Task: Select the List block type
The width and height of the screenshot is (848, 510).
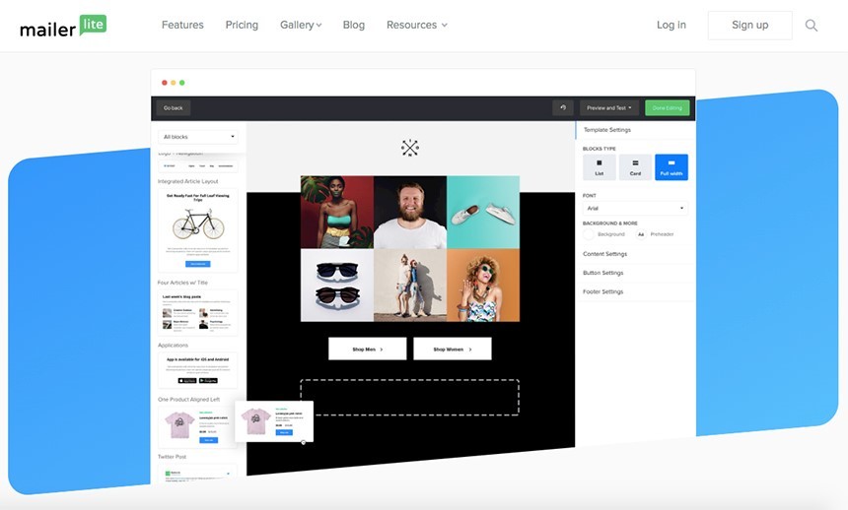Action: 600,167
